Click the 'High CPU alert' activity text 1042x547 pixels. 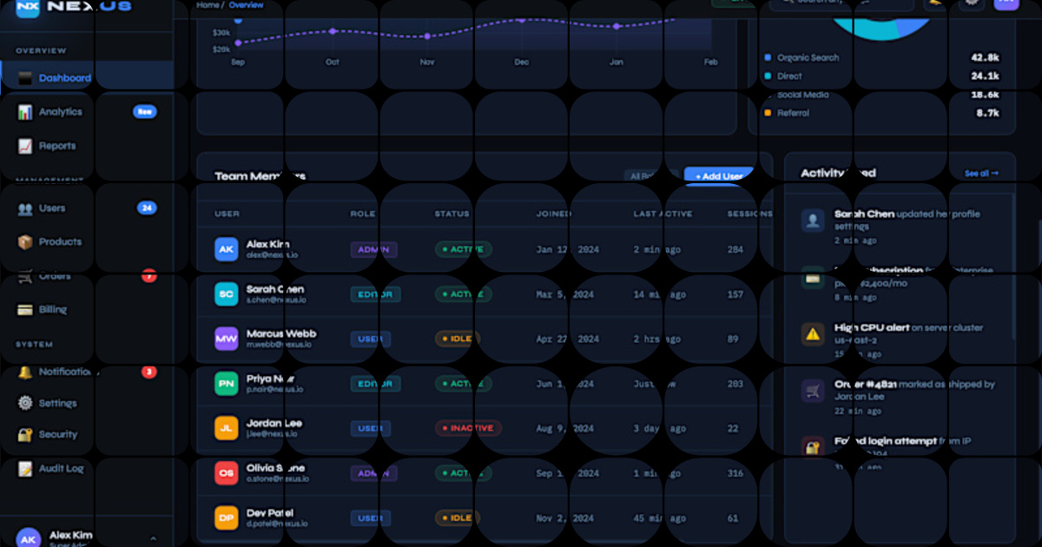coord(872,328)
